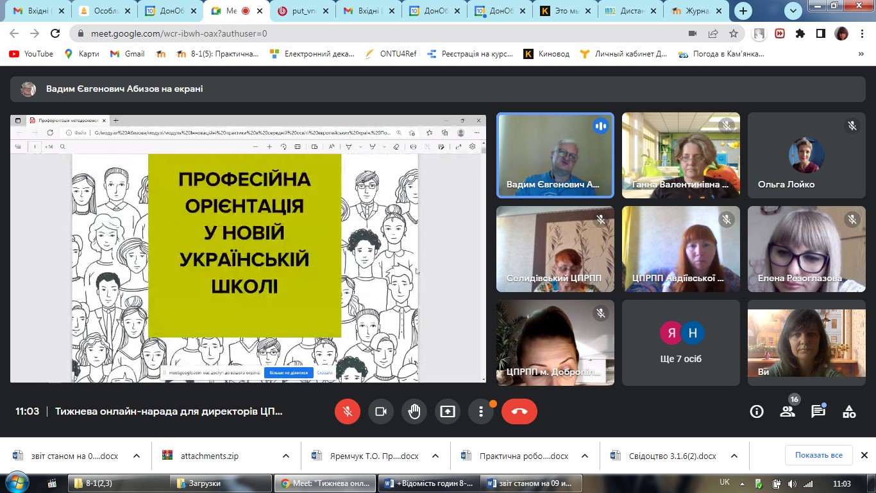Open Windows Start button
The width and height of the screenshot is (876, 493).
pyautogui.click(x=17, y=483)
